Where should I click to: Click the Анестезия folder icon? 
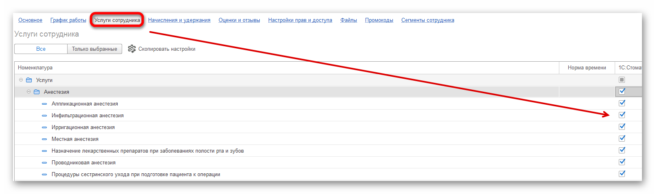point(37,92)
